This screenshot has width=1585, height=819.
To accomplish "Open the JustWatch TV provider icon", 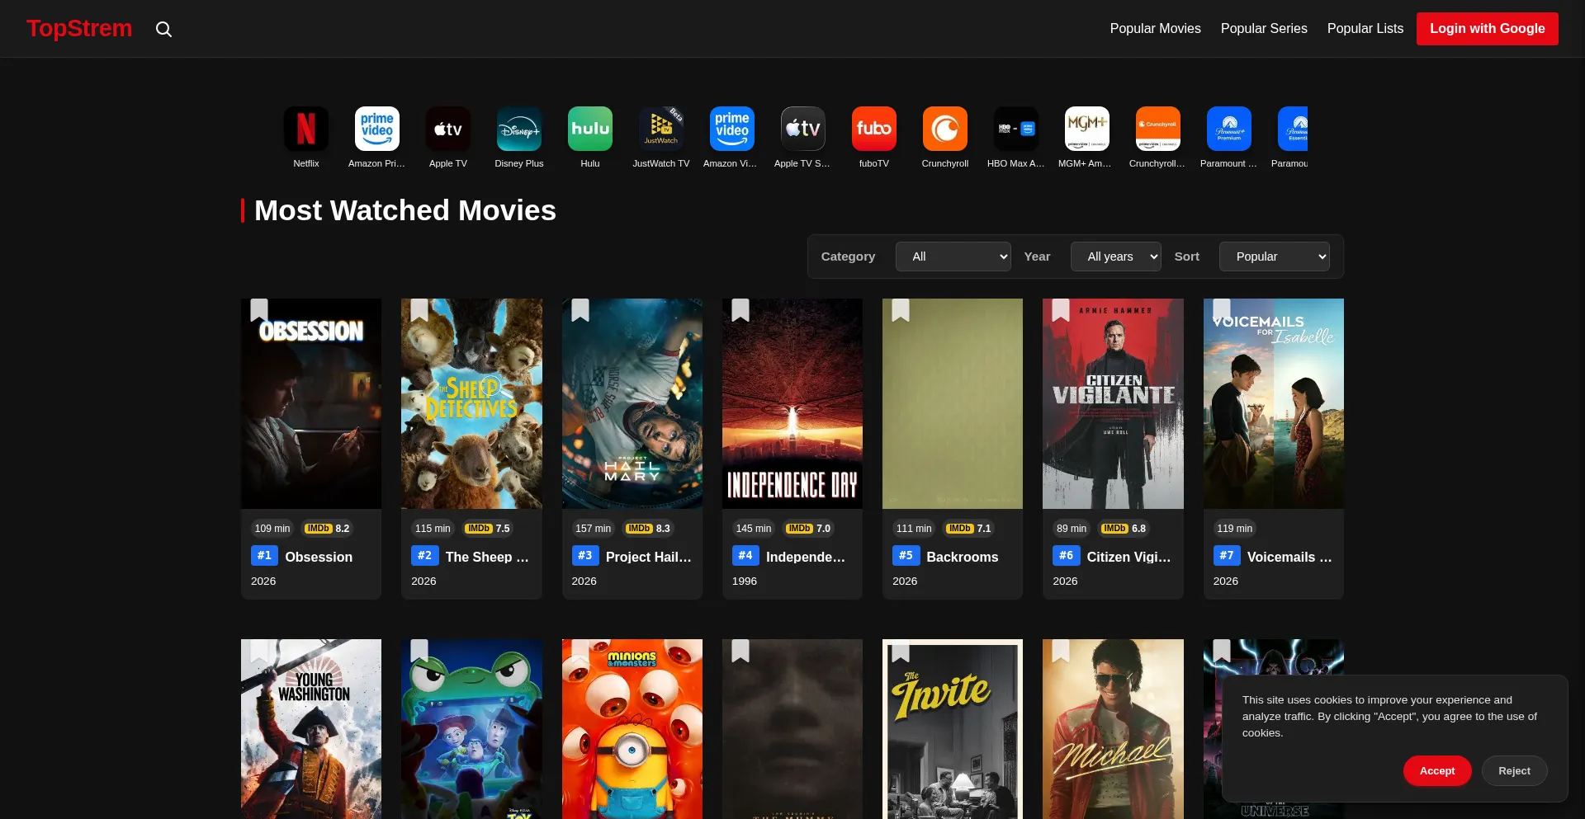I will (x=661, y=129).
